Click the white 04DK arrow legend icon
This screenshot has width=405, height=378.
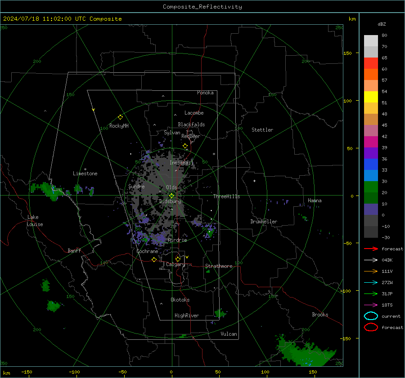click(x=371, y=260)
